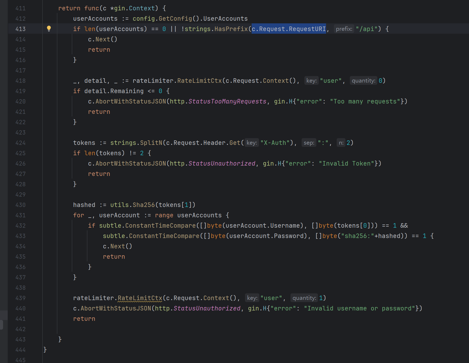Click the "sep:" inlay hint on line 424
This screenshot has height=363, width=469.
[x=309, y=143]
